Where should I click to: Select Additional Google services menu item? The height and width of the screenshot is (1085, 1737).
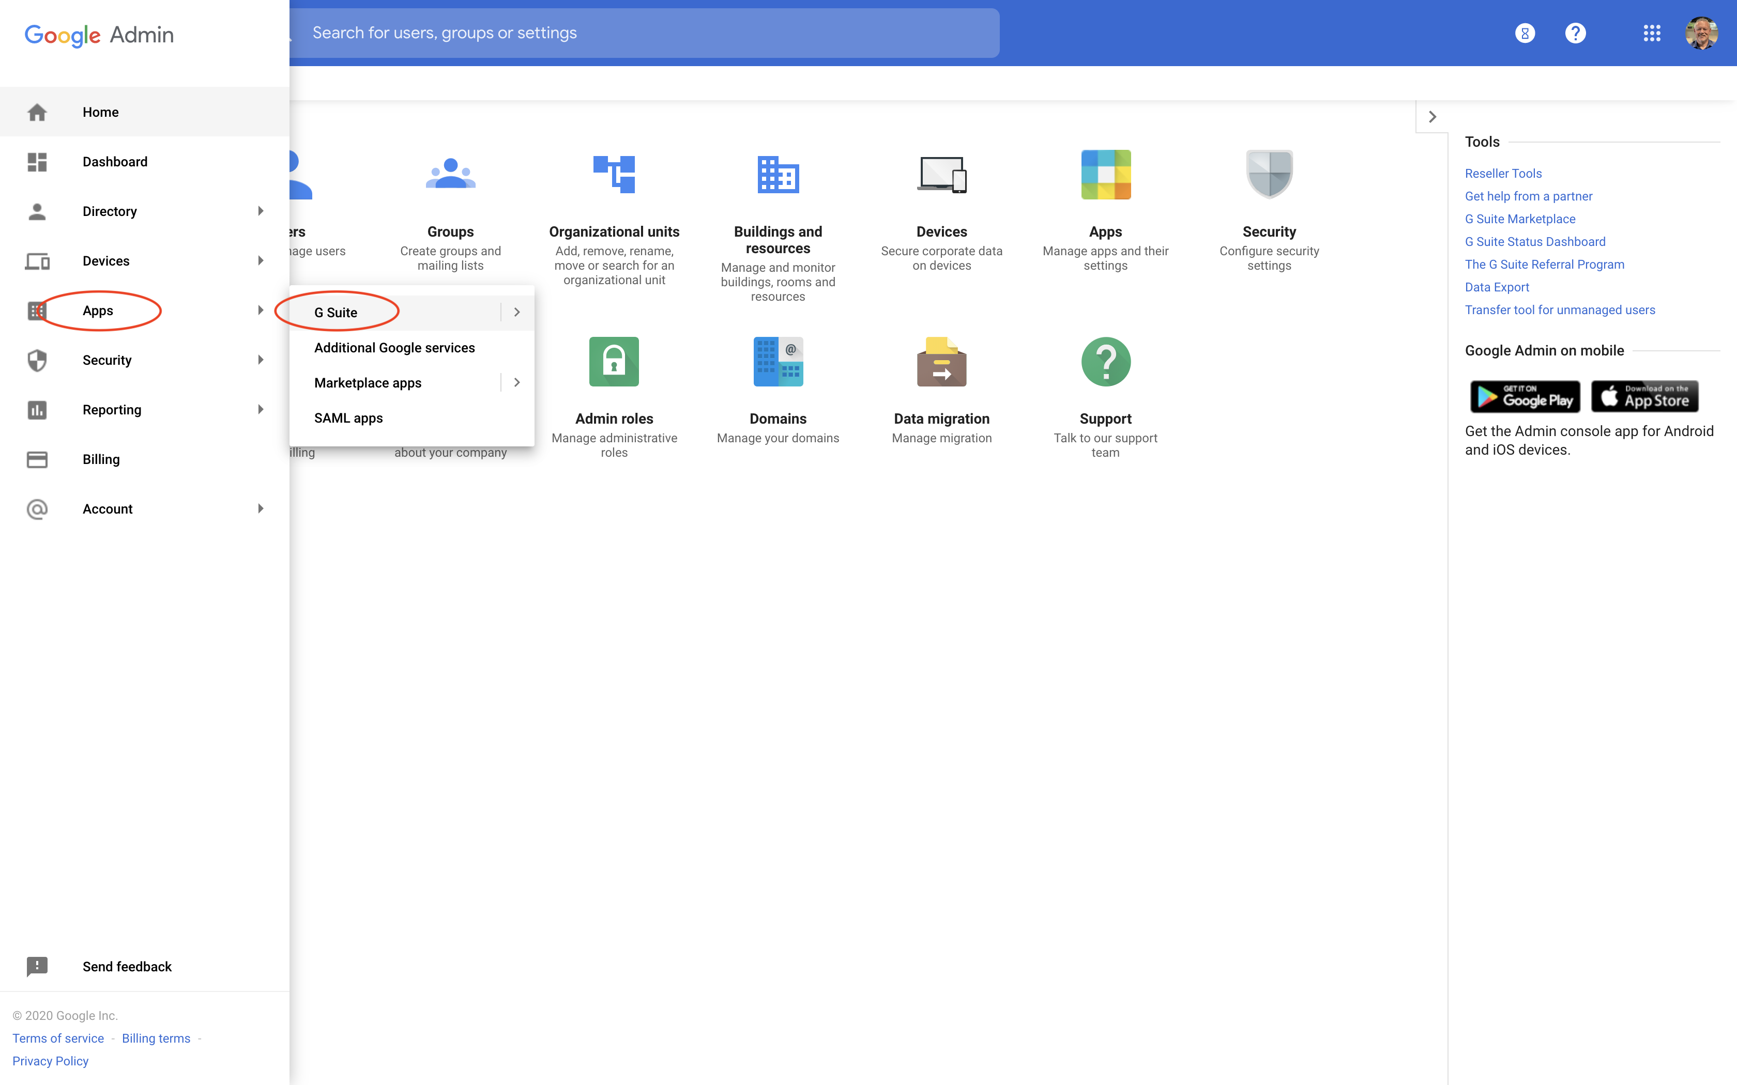pos(394,348)
